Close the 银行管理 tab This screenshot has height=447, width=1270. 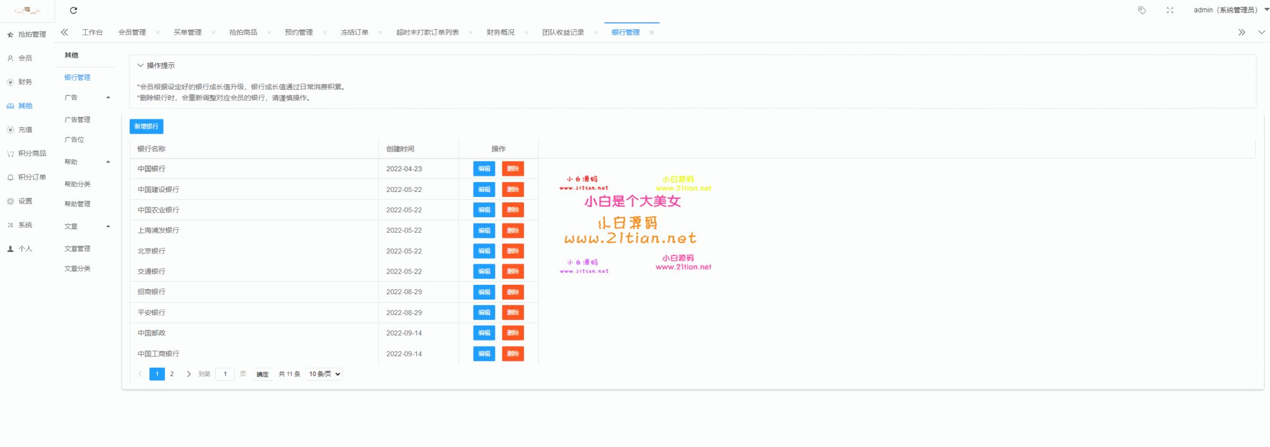651,32
